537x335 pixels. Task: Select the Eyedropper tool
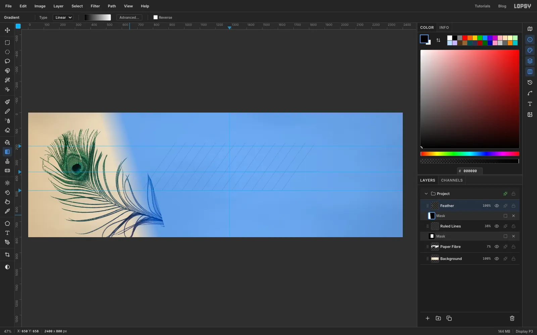[7, 211]
